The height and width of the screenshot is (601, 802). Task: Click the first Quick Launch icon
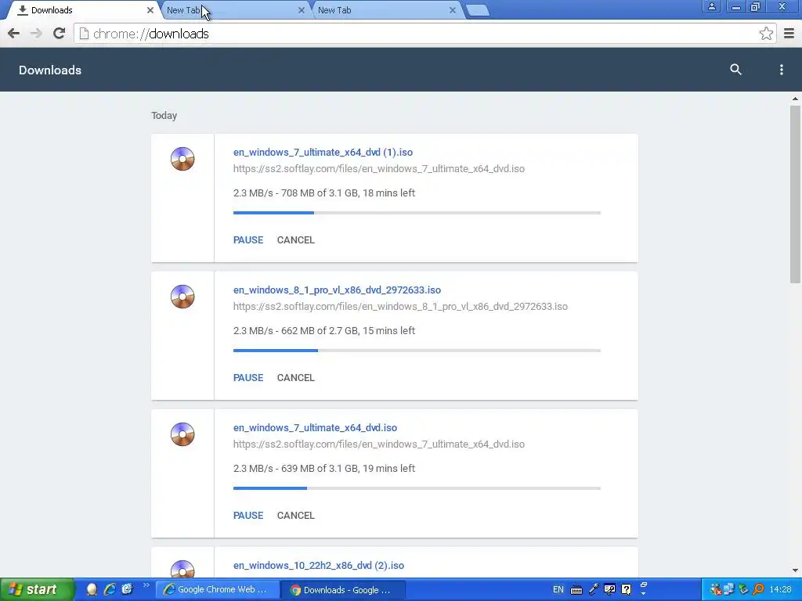pyautogui.click(x=92, y=589)
